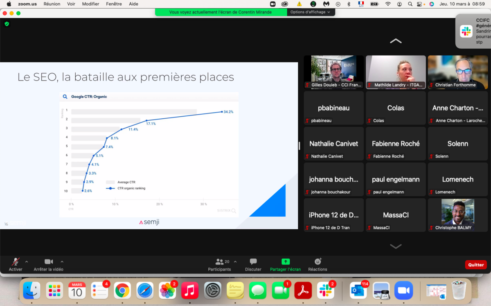
Task: Launch Zoom app from the dock
Action: [403, 290]
